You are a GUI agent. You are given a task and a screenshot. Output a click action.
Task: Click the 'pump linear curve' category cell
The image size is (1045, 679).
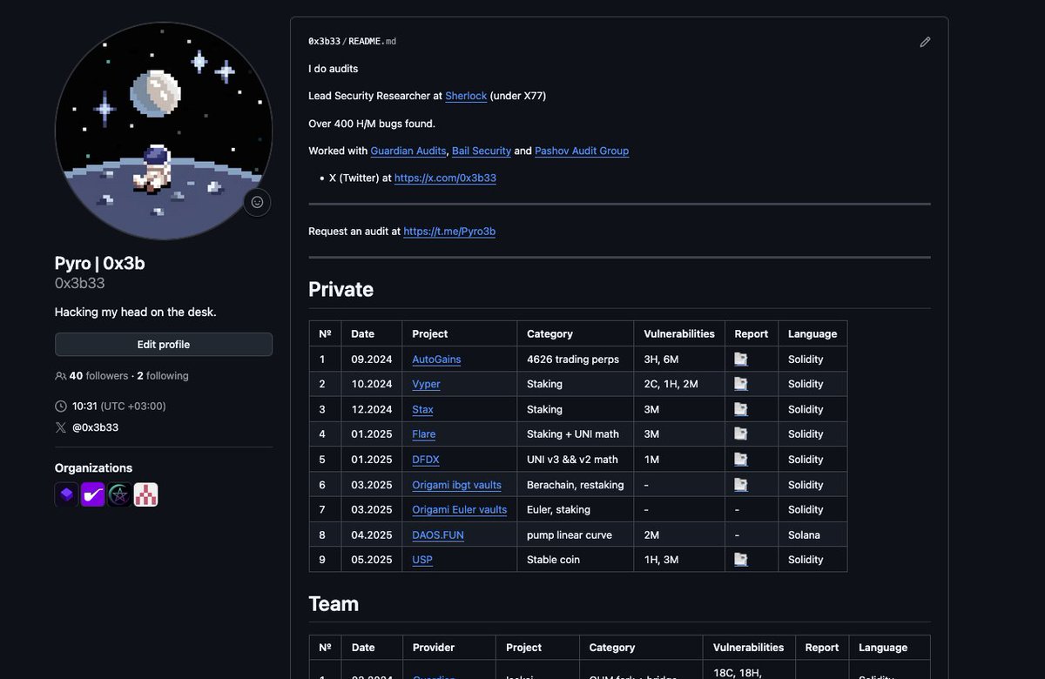coord(576,534)
